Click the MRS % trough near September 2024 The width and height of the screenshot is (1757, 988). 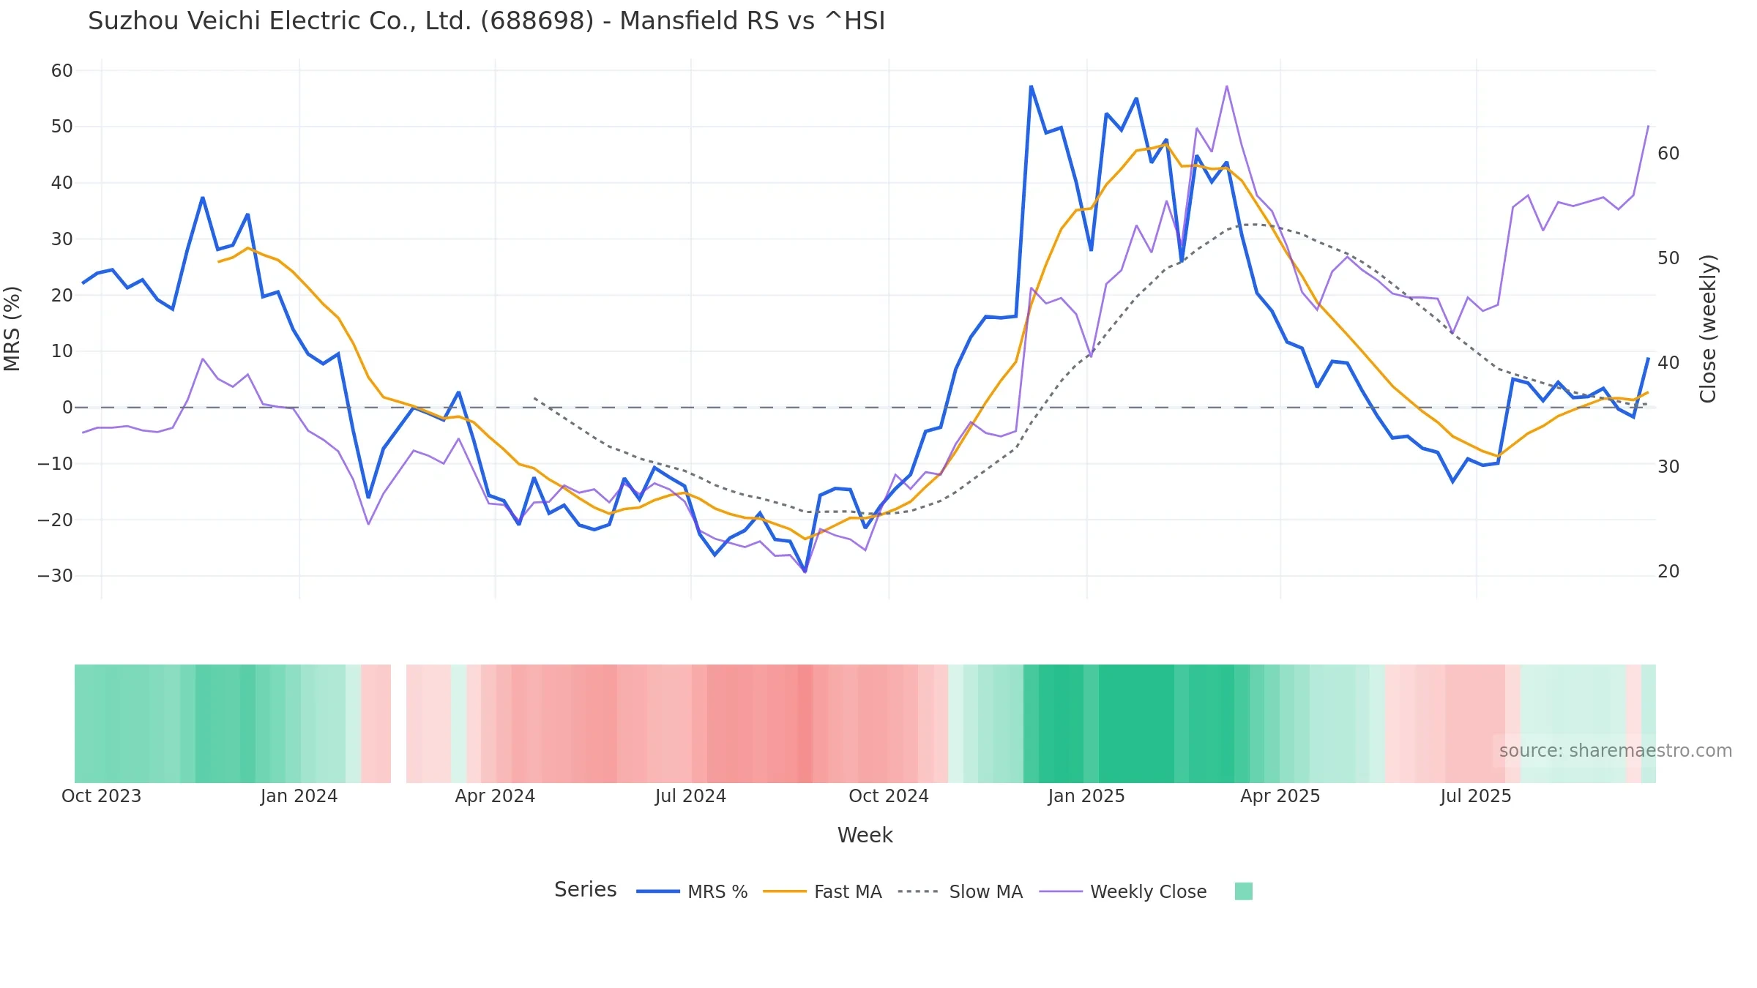click(805, 571)
